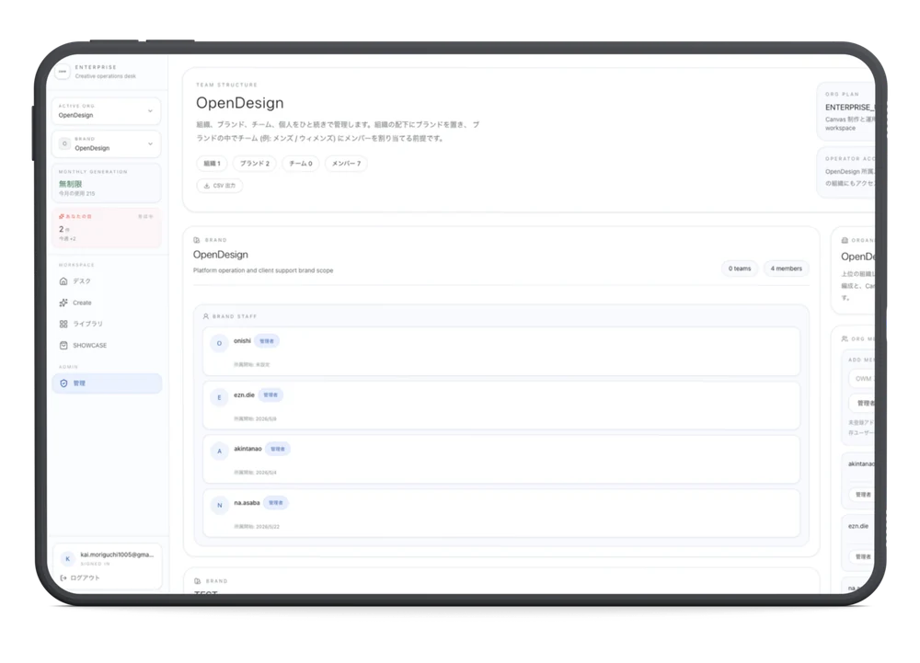Click the ENTERPRISE org plan title
Screen dimensions: 920x663
[x=849, y=108]
